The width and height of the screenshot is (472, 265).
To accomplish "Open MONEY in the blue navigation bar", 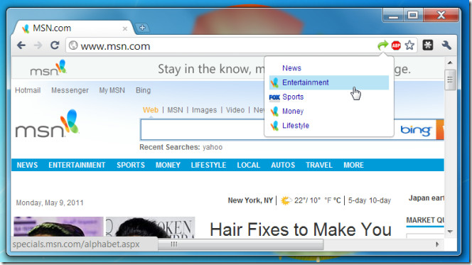I will pyautogui.click(x=168, y=165).
